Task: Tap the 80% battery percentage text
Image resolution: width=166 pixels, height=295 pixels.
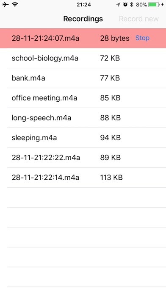Action: pyautogui.click(x=141, y=5)
